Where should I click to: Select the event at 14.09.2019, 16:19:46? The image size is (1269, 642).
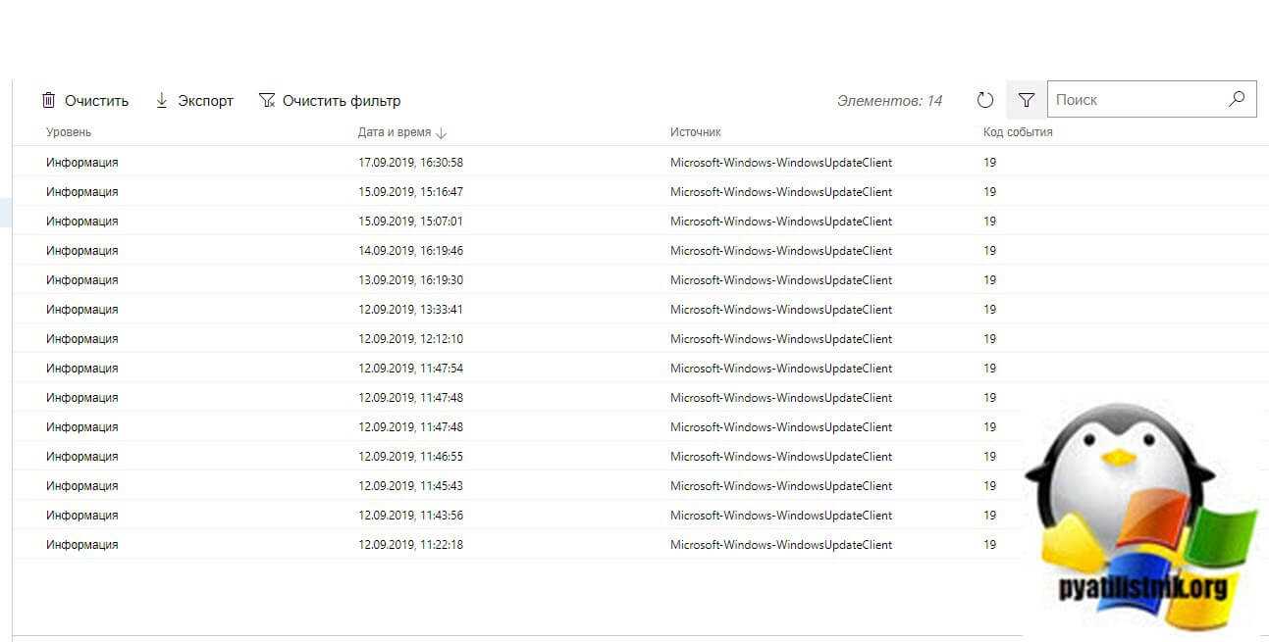point(410,251)
